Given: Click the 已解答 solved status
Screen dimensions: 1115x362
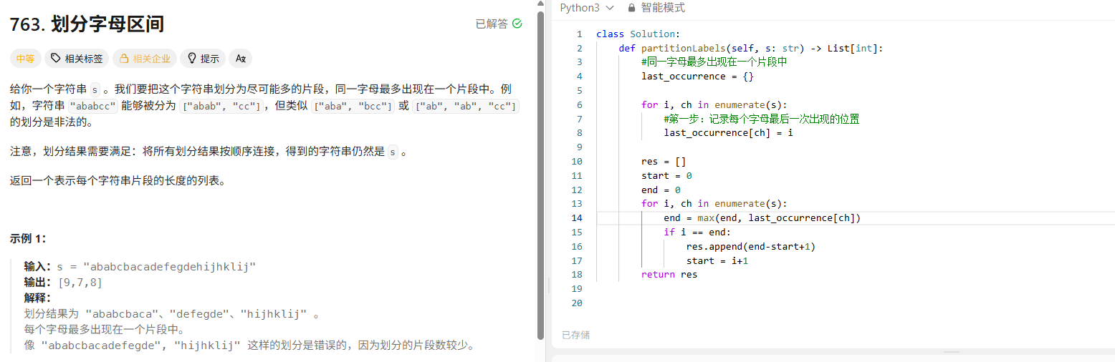Looking at the screenshot, I should 499,24.
